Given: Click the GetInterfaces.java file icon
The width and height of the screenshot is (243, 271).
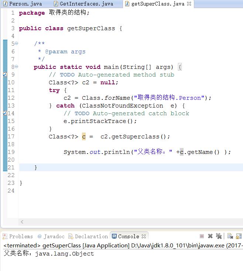Looking at the screenshot, I should [x=56, y=4].
